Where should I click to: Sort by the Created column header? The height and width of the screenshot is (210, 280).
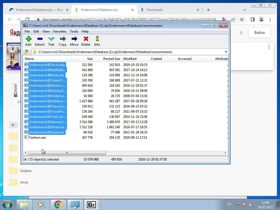(162, 59)
